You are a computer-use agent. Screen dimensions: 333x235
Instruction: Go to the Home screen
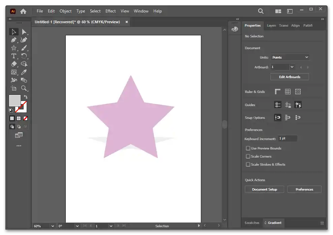tap(23, 11)
